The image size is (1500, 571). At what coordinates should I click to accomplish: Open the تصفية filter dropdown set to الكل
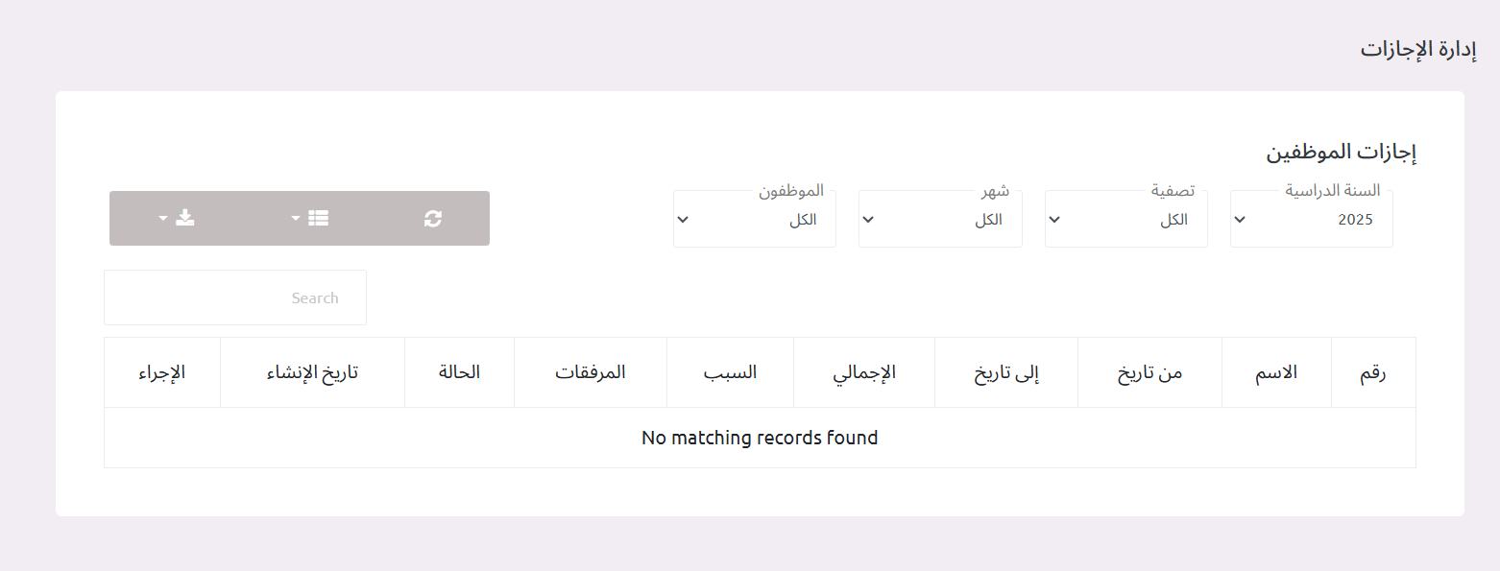[1125, 218]
